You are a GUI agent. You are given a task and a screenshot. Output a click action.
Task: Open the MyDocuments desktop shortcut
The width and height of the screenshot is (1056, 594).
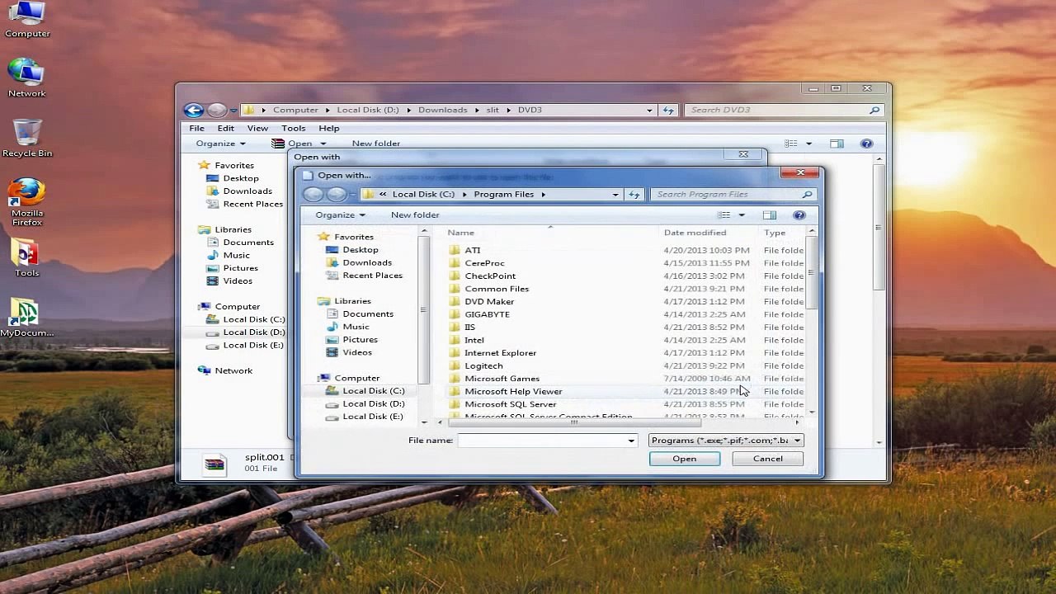(x=26, y=318)
